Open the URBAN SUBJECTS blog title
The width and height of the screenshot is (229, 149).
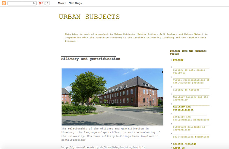89,17
